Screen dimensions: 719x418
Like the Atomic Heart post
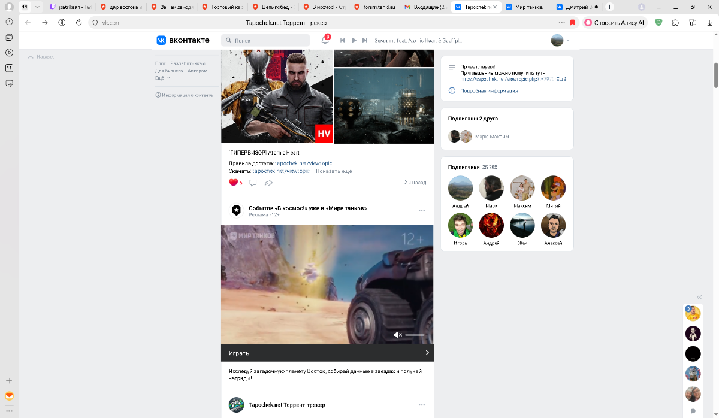[233, 183]
